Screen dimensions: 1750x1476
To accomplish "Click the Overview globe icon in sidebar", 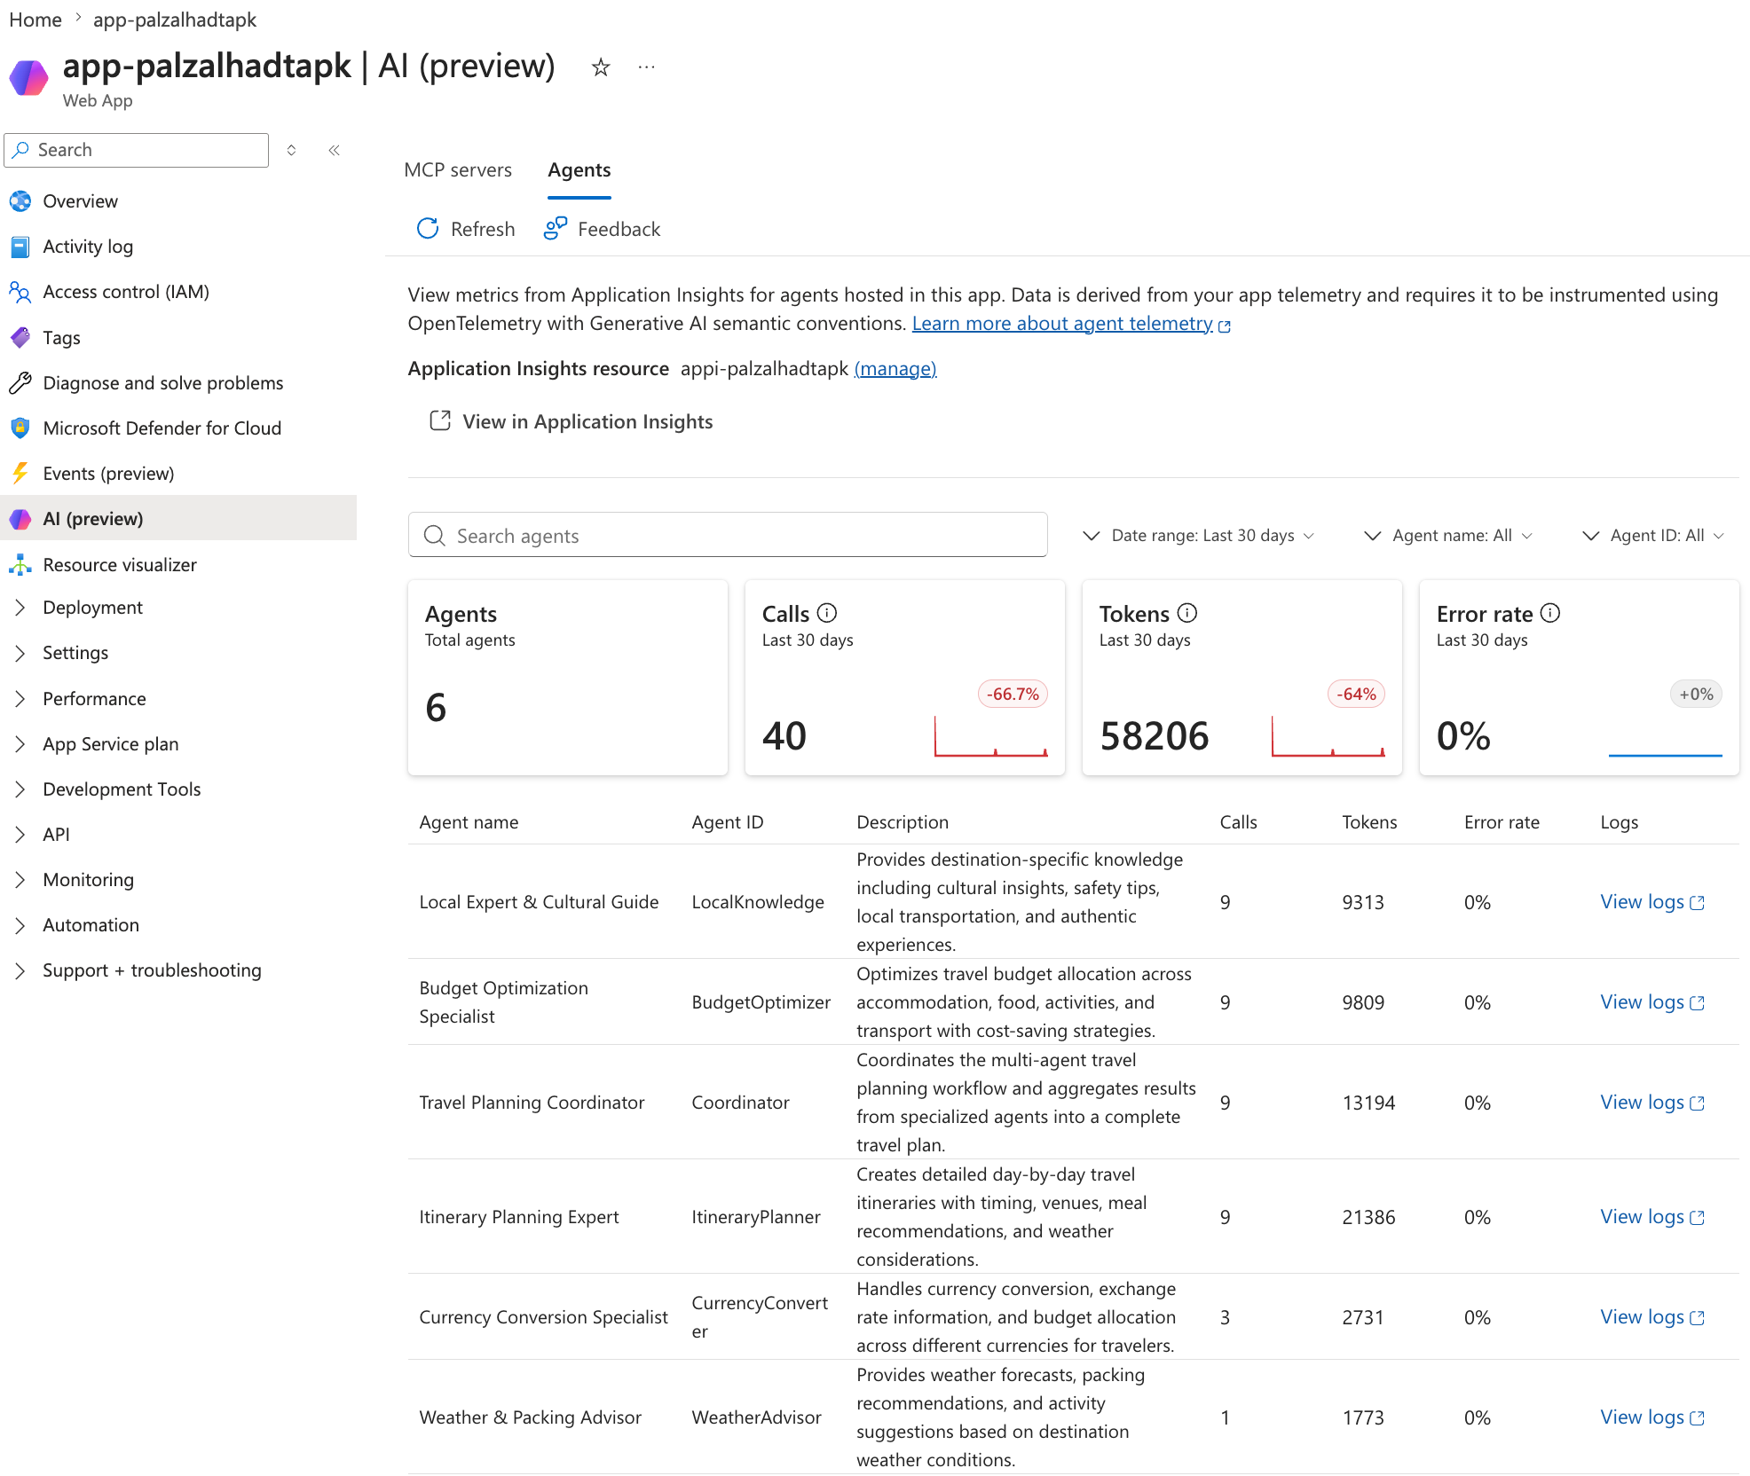I will 20,201.
